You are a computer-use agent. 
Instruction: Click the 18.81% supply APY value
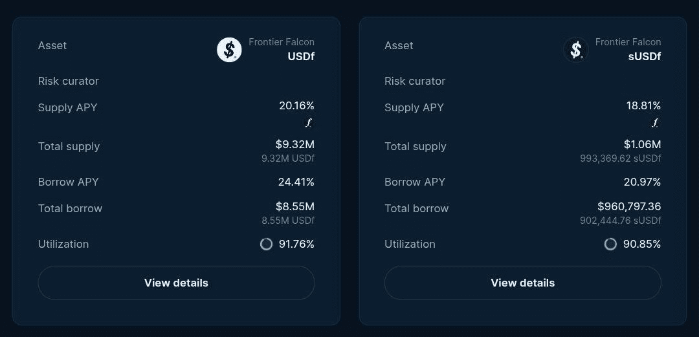click(643, 105)
